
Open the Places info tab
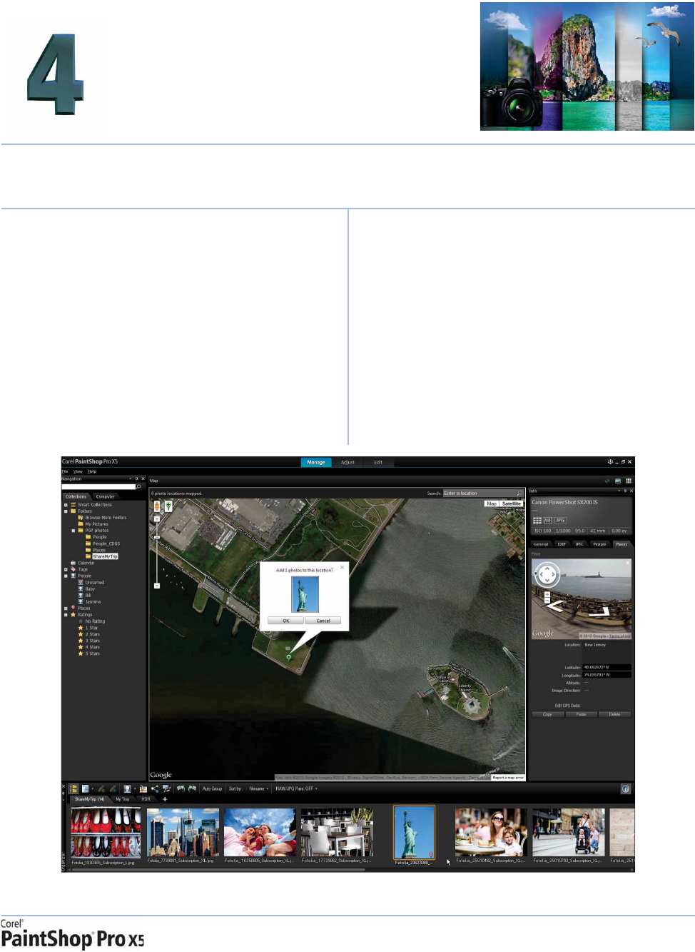point(622,544)
